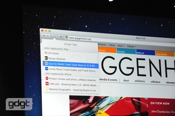Click the red close window button

pyautogui.click(x=42, y=30)
